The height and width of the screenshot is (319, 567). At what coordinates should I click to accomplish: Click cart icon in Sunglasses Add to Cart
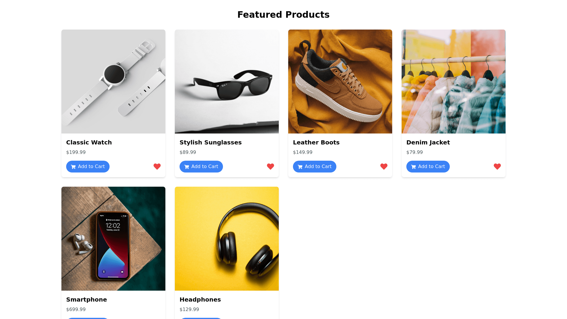tap(187, 167)
